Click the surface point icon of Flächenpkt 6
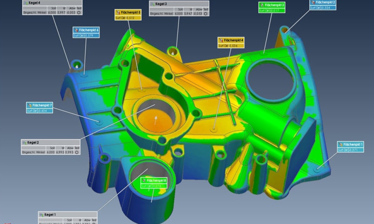 pos(76,30)
